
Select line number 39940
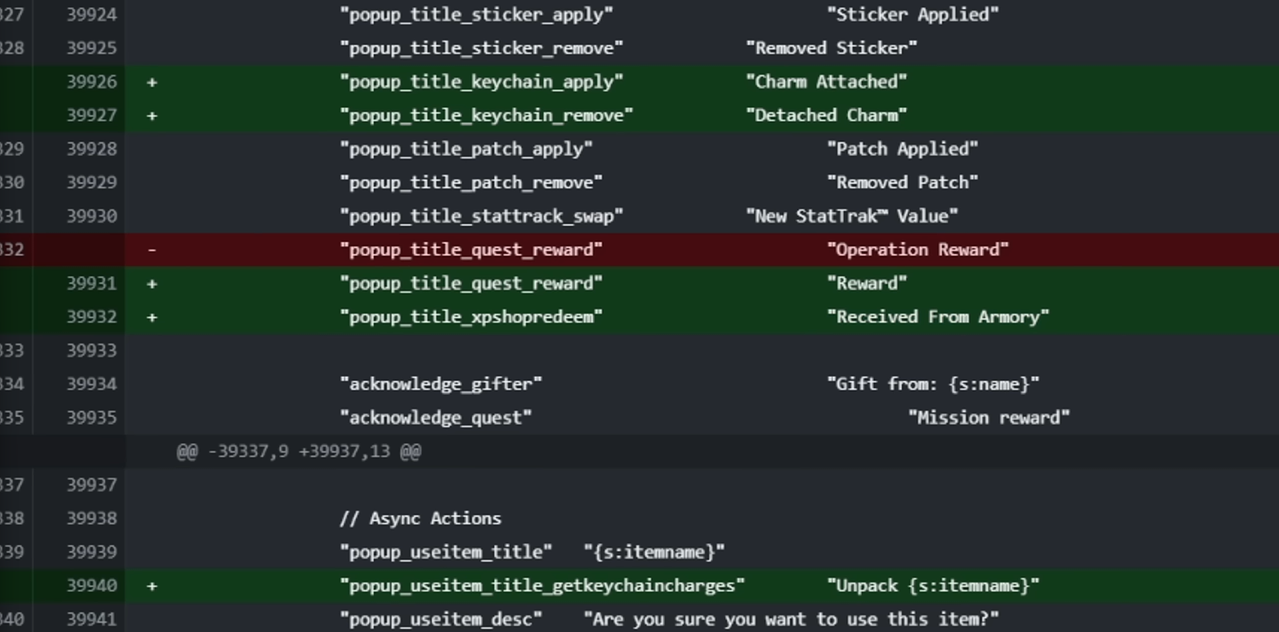pos(92,586)
